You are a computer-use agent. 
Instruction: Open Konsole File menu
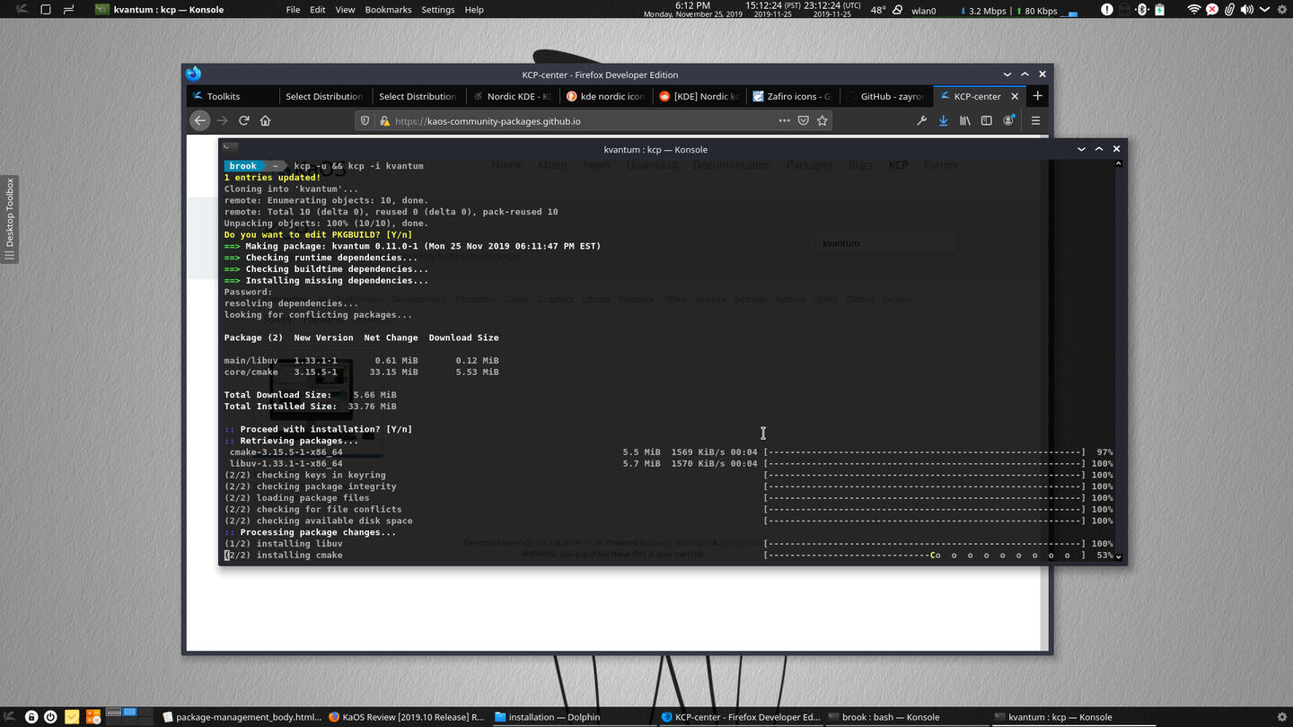293,10
